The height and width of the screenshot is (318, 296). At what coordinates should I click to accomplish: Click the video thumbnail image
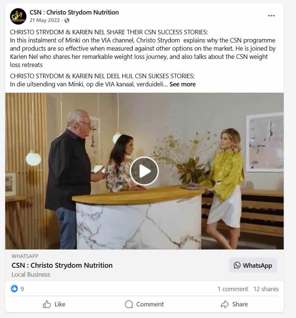coord(144,171)
